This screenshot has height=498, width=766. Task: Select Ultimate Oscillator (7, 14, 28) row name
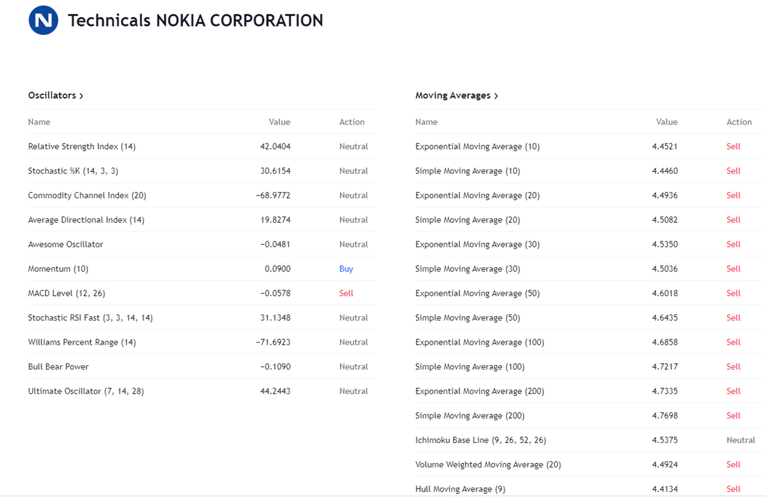coord(86,391)
